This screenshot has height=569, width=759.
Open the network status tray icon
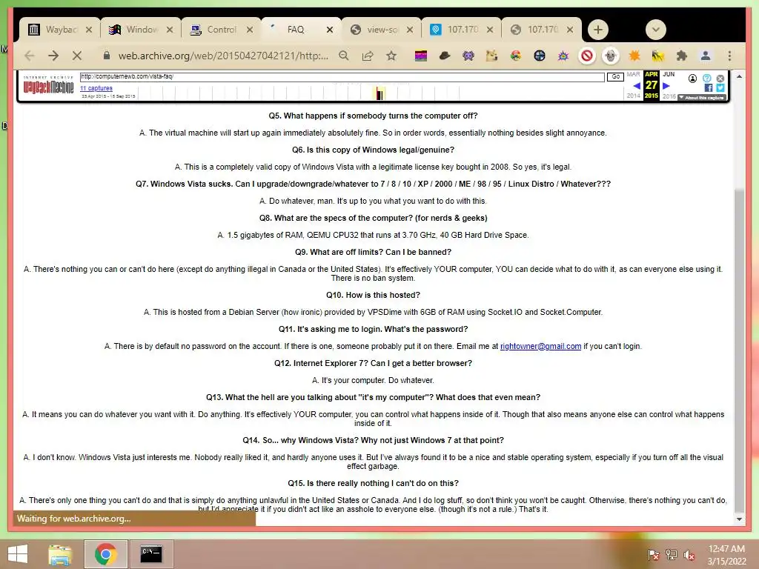tap(672, 555)
